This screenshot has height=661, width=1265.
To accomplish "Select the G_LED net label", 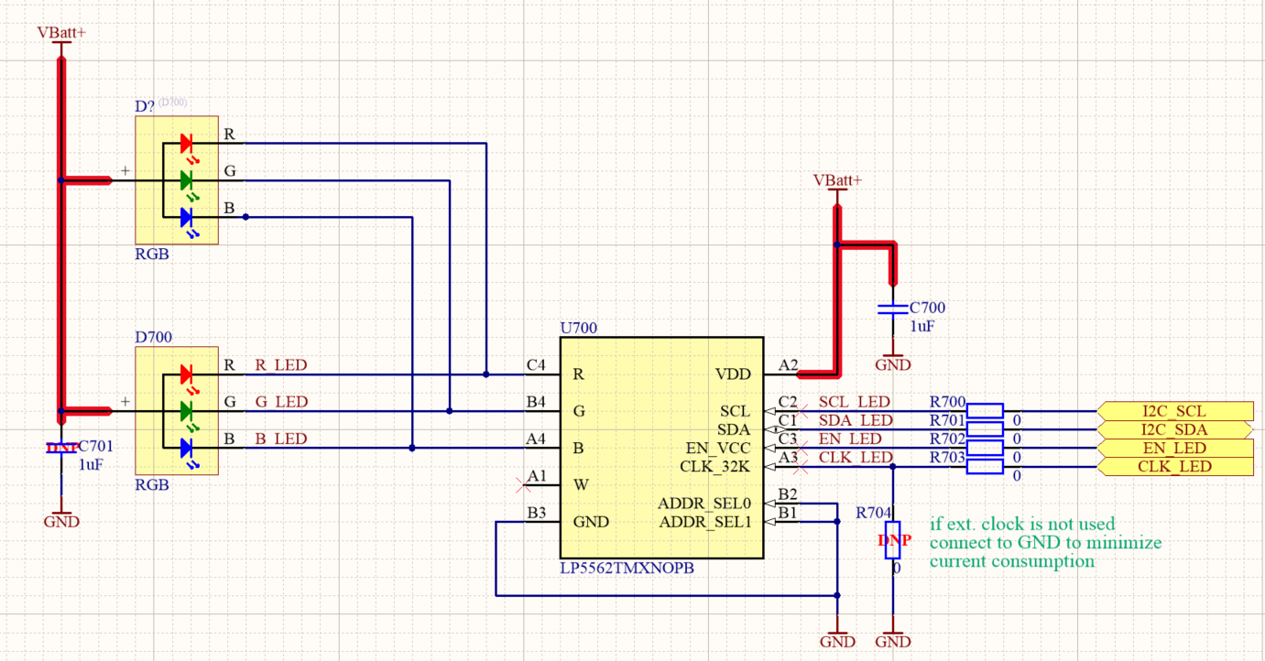I will pyautogui.click(x=280, y=402).
